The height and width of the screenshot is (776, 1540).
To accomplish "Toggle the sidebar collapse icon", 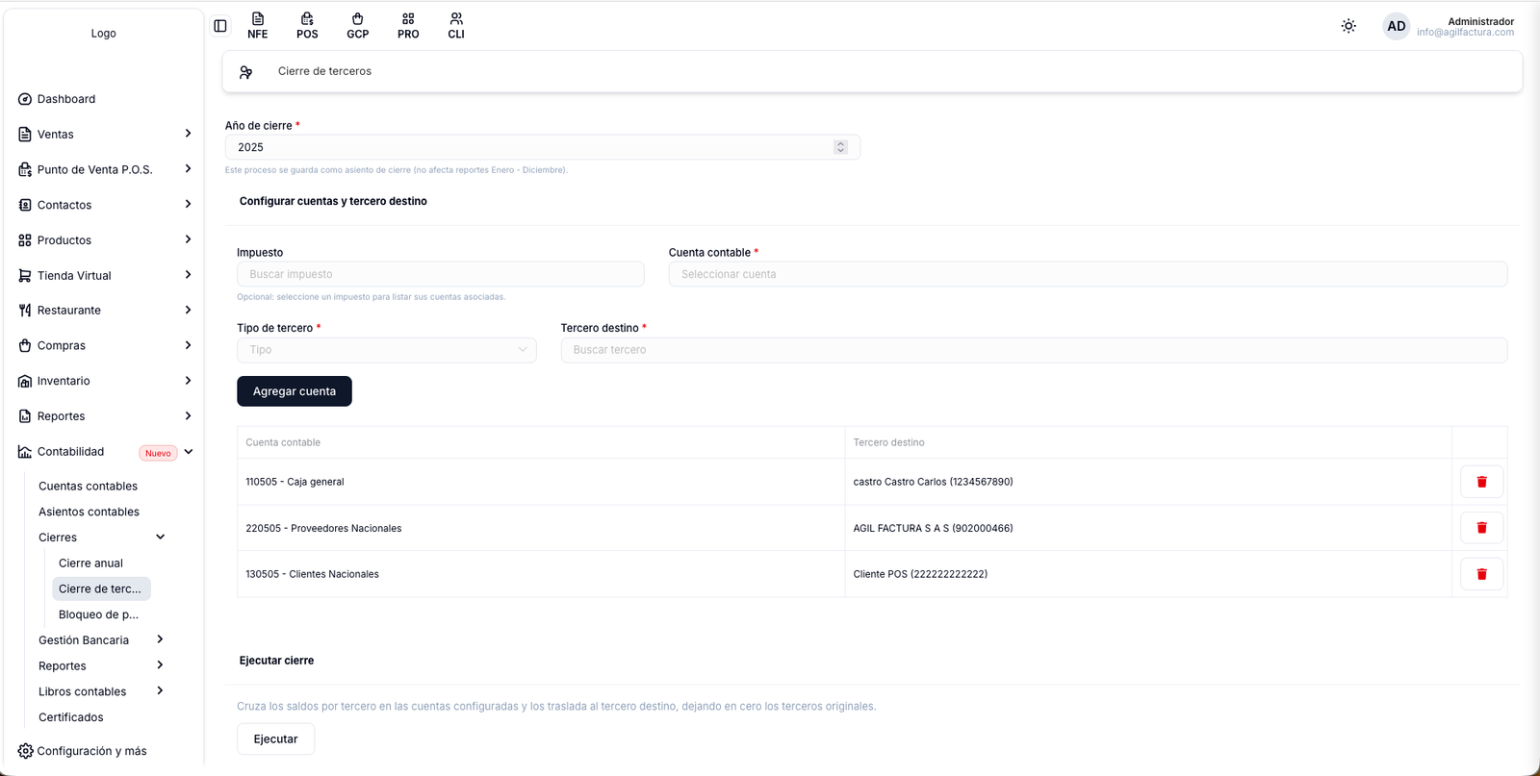I will tap(220, 26).
